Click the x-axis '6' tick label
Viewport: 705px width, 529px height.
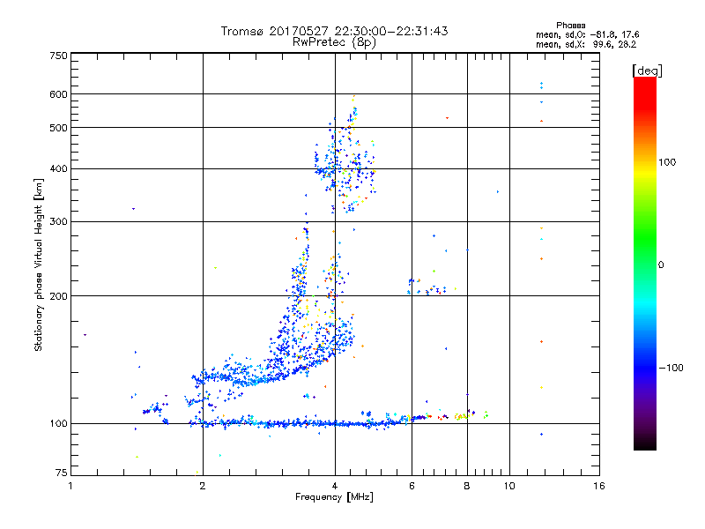pos(412,486)
